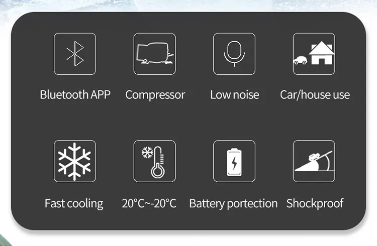This screenshot has height=246, width=377.
Task: Select the thermometer with snowflake icon
Action: pyautogui.click(x=155, y=161)
